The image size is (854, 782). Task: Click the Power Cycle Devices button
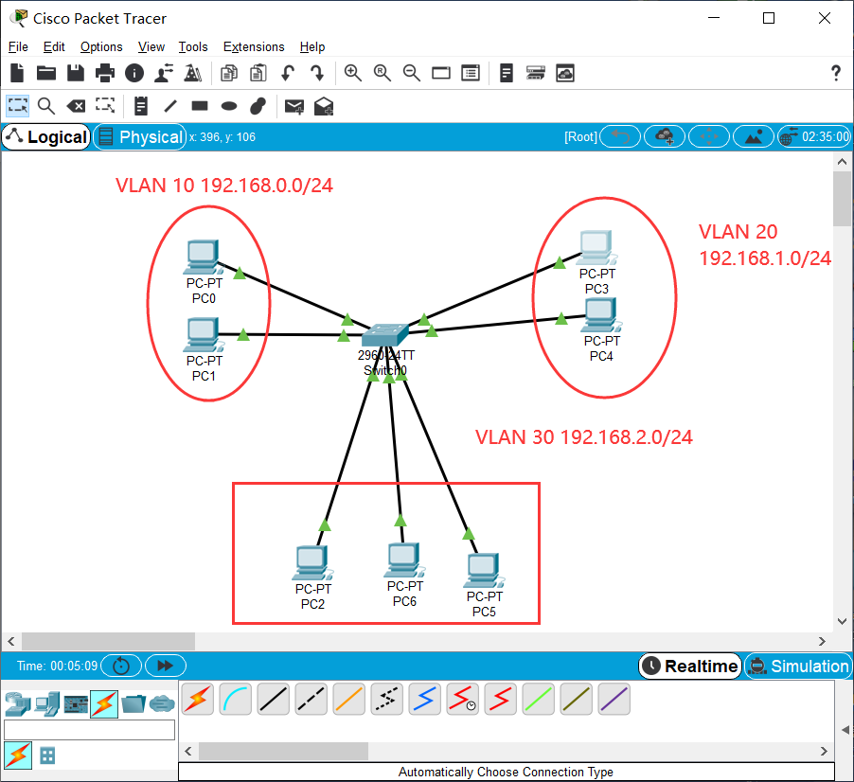pyautogui.click(x=121, y=666)
